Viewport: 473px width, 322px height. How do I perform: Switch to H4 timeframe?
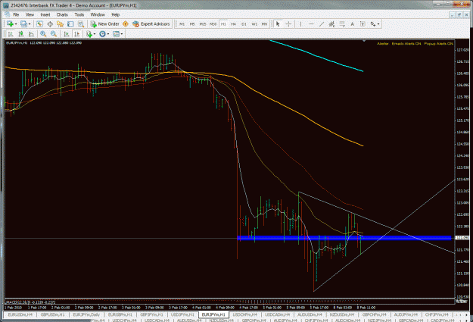(234, 23)
